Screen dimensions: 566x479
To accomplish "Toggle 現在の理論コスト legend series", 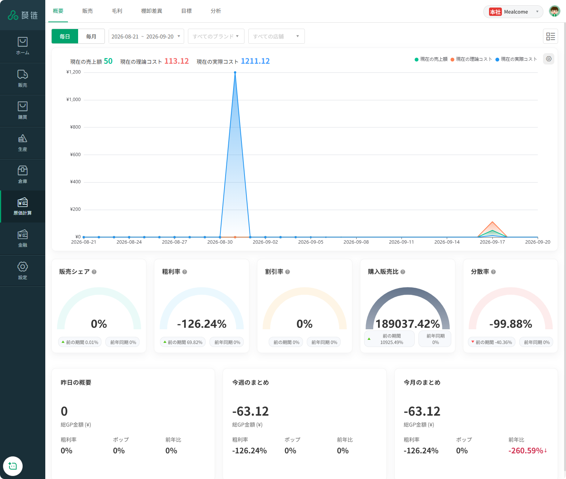I will (x=471, y=59).
